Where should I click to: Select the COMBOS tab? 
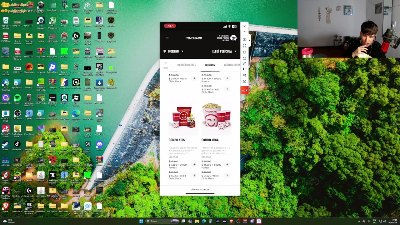coord(210,65)
